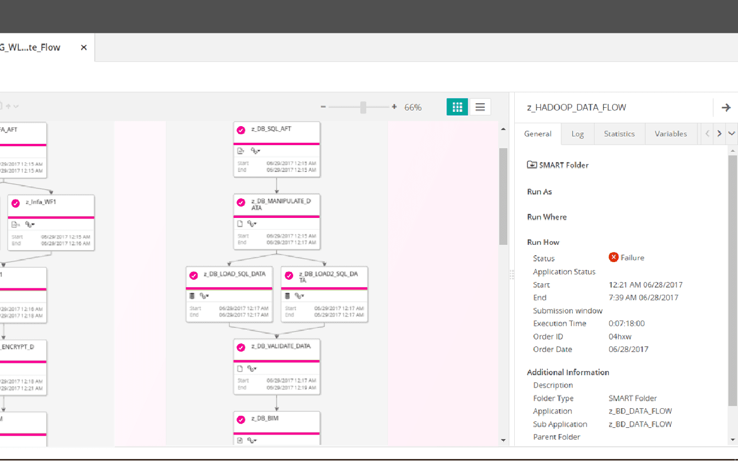Image resolution: width=738 pixels, height=461 pixels.
Task: Click z_DB_LOAD_SQL_DATA status checkmark
Action: point(193,275)
